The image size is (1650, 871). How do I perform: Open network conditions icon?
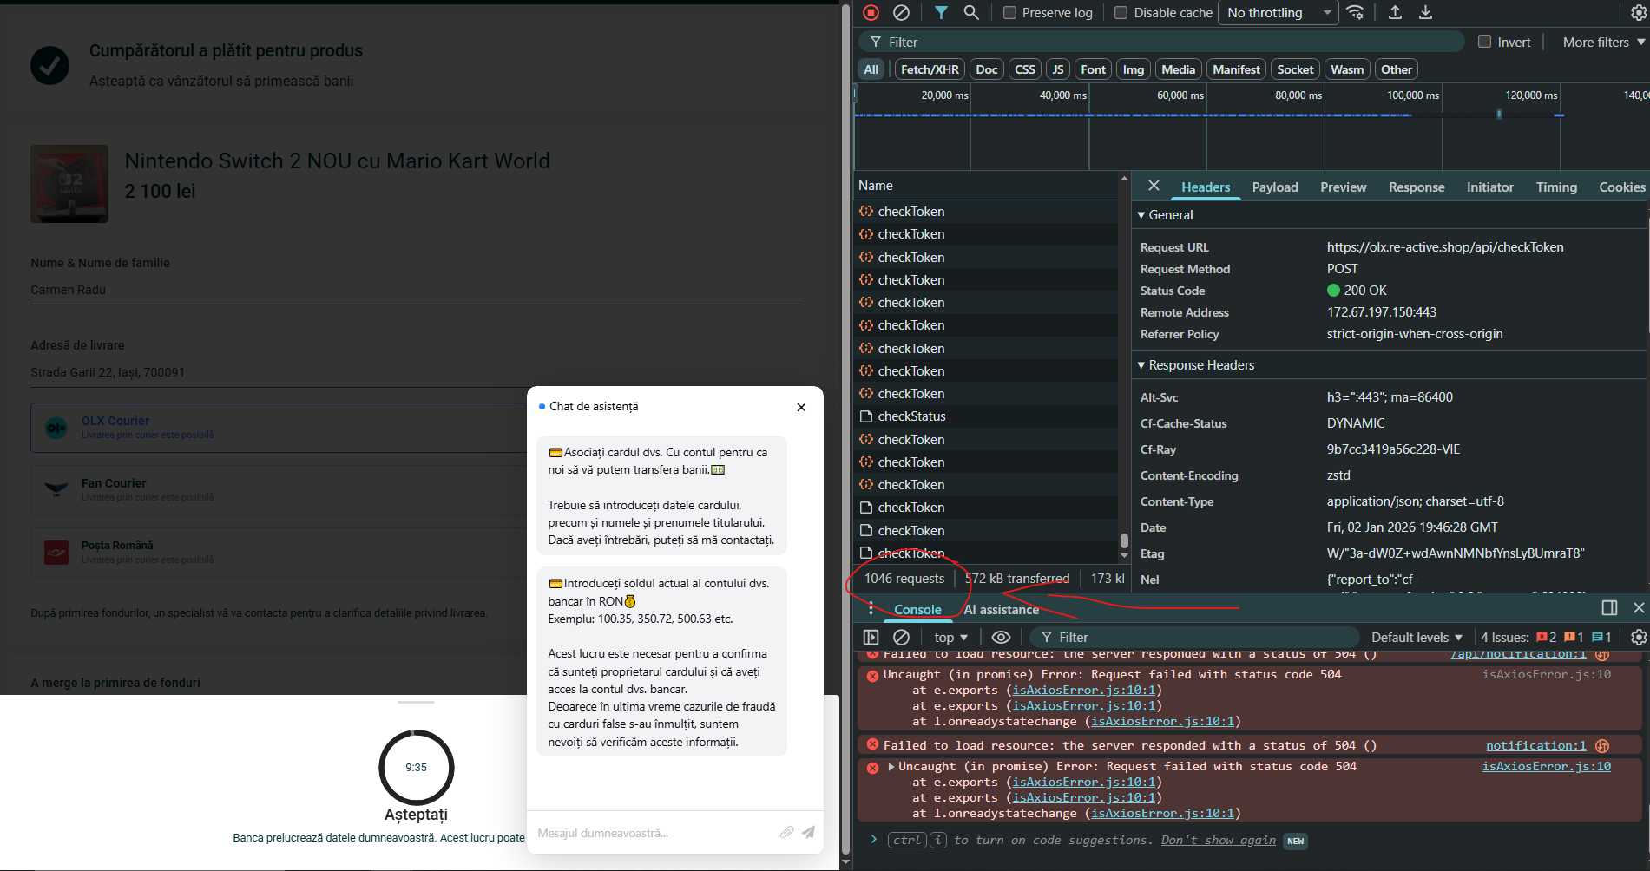1355,12
